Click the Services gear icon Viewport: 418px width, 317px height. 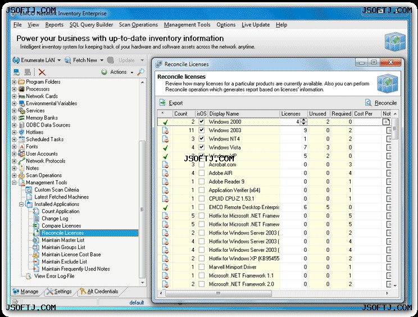pos(21,111)
